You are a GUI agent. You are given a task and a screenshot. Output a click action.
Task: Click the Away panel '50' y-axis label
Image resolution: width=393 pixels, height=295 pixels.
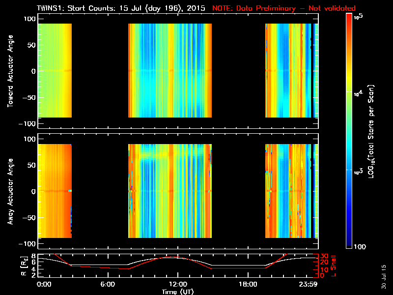(x=31, y=165)
